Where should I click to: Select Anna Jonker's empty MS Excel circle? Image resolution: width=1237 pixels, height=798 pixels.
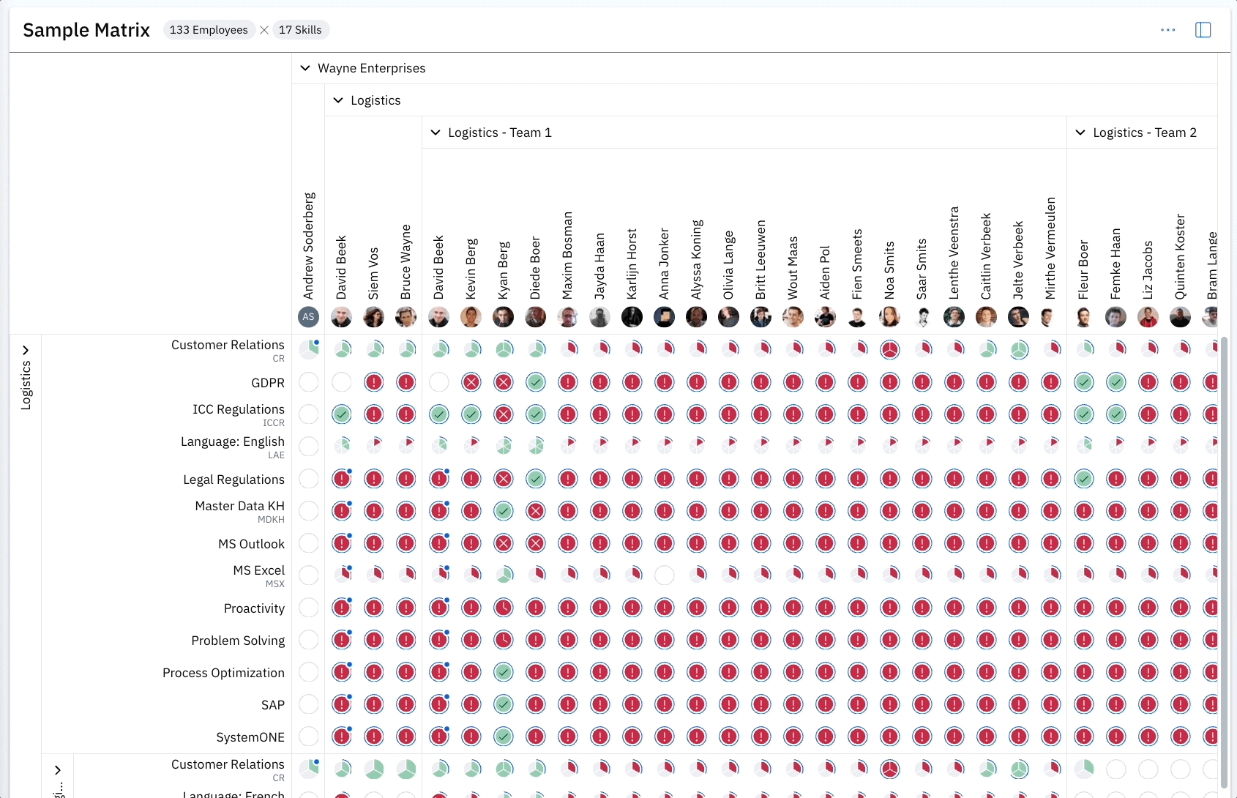click(x=665, y=575)
